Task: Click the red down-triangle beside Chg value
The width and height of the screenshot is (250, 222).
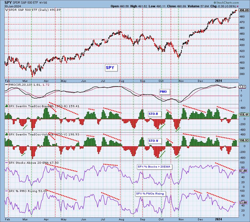Action: [x=238, y=6]
